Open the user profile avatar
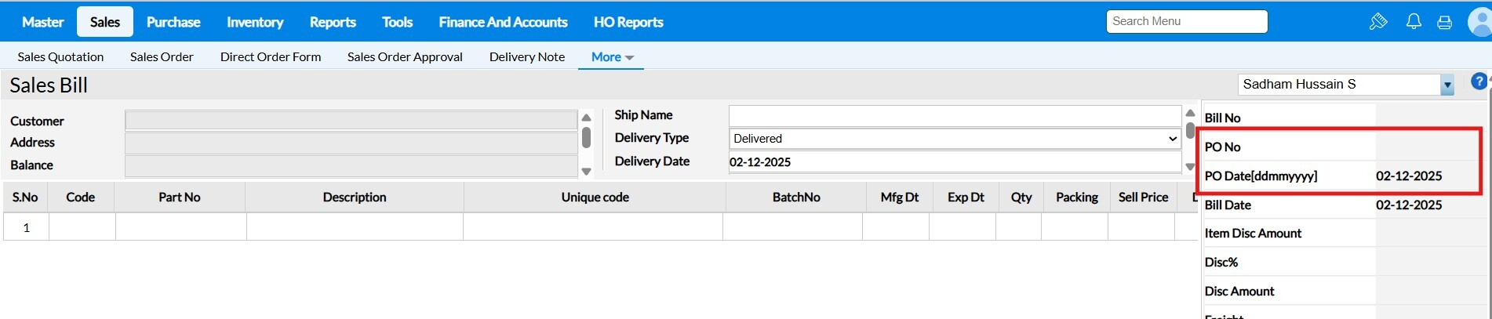 [x=1480, y=22]
